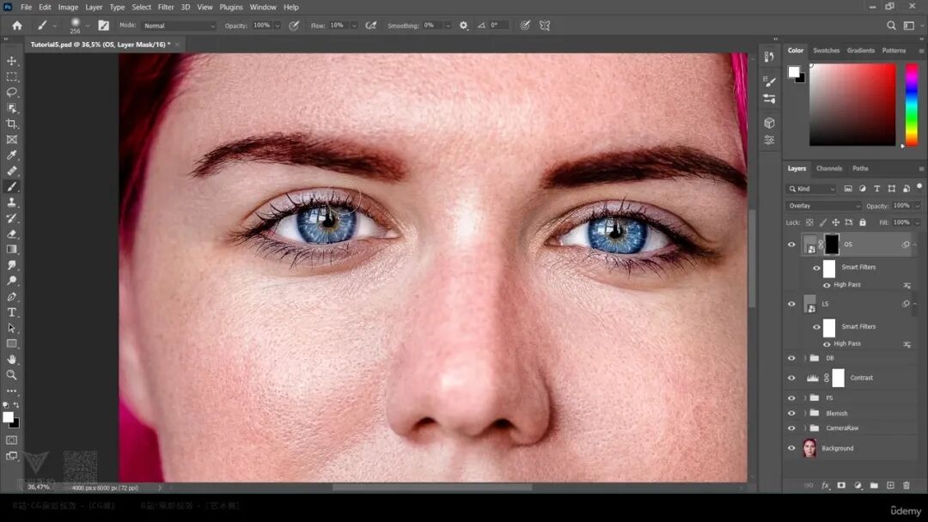
Task: Select the Path Selection tool
Action: [x=12, y=327]
